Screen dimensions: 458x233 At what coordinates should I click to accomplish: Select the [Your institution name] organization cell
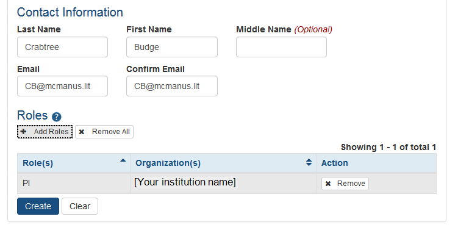223,184
